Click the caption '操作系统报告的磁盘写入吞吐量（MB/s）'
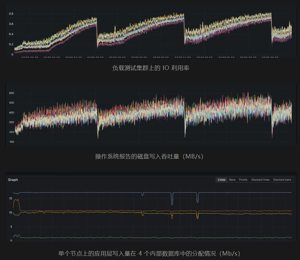Viewport: 300px width, 260px height. tap(150, 156)
